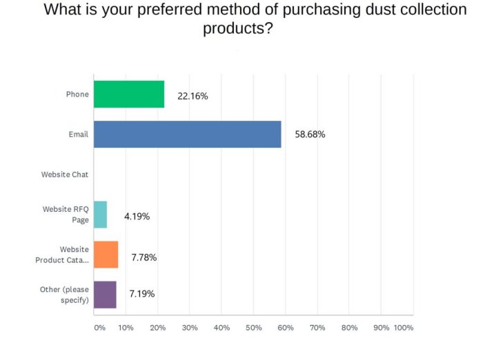Click the 22.16% value label
Screen dimensions: 483x343
(193, 96)
